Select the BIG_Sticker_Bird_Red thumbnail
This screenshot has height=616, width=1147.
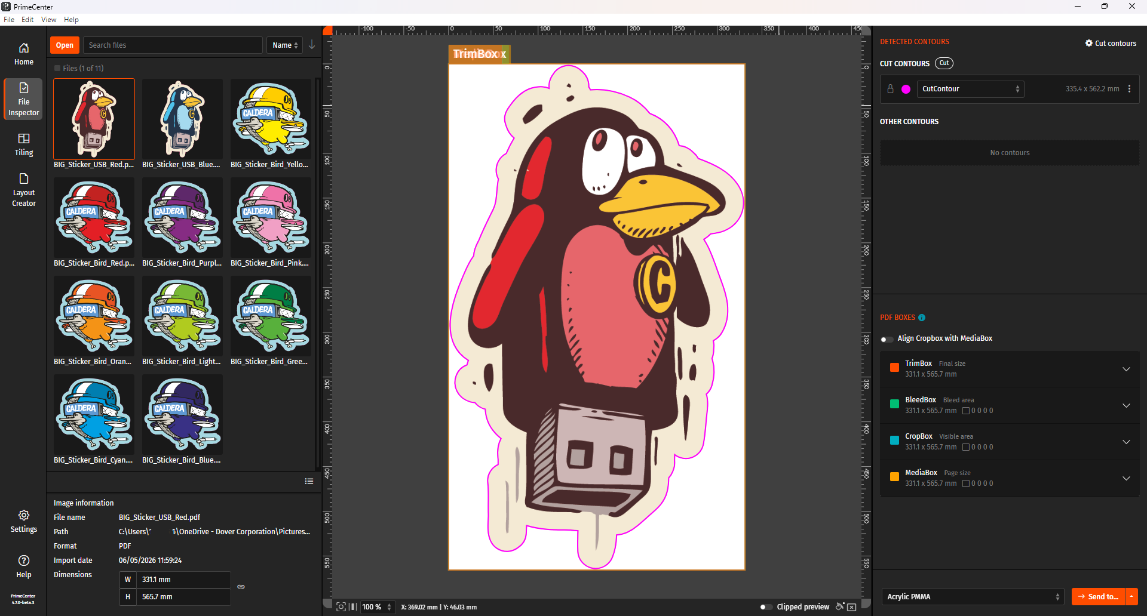[94, 217]
